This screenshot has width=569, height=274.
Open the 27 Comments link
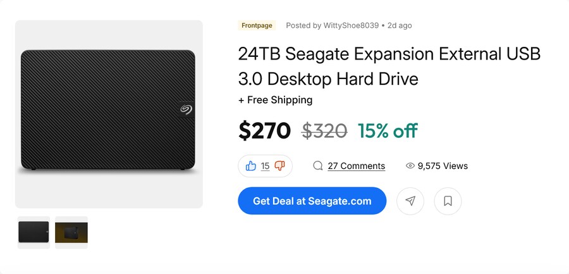[357, 166]
